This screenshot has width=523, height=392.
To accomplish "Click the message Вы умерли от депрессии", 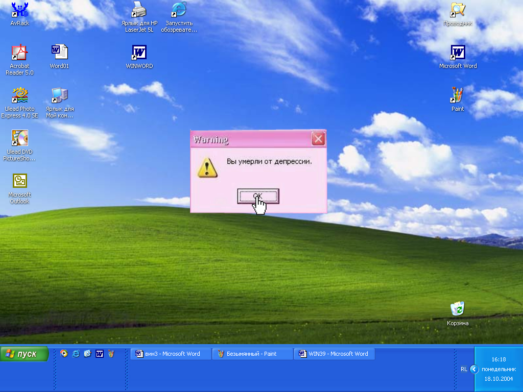I will pos(269,162).
